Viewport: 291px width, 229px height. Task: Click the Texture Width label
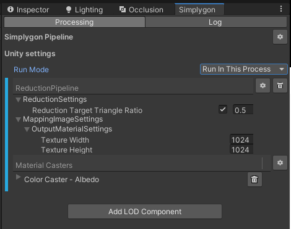(65, 140)
